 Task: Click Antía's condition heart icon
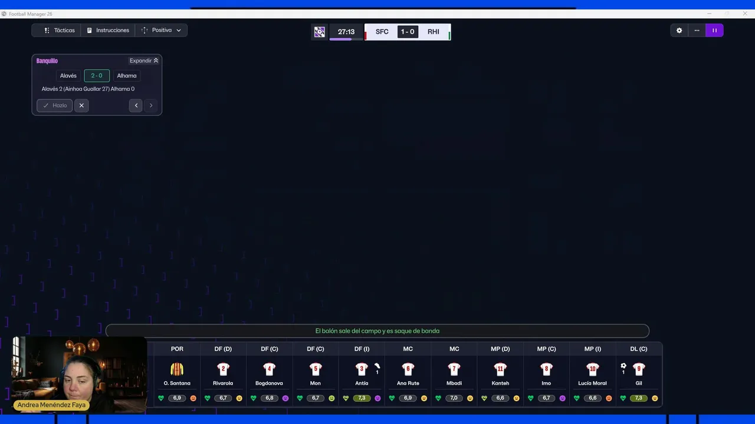coord(346,398)
